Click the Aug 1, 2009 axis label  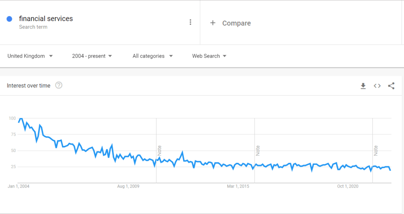(x=128, y=186)
